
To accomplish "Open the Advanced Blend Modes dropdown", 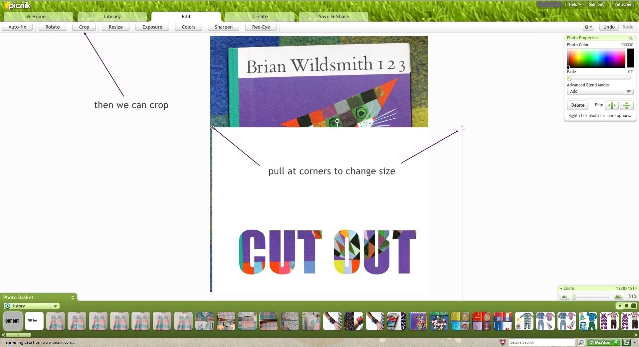I will pyautogui.click(x=600, y=91).
